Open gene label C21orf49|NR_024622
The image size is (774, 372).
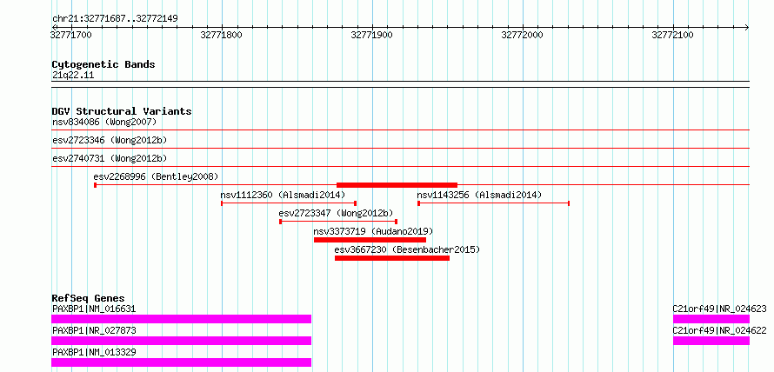pyautogui.click(x=720, y=330)
